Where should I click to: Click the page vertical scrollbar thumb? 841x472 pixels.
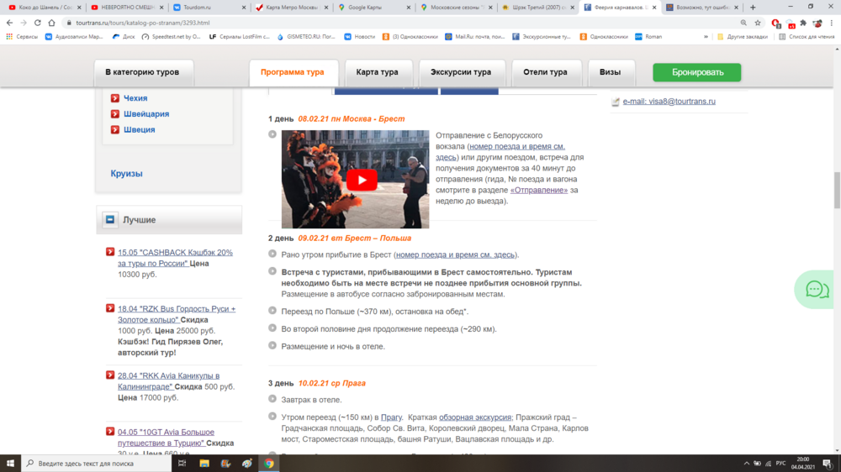836,190
